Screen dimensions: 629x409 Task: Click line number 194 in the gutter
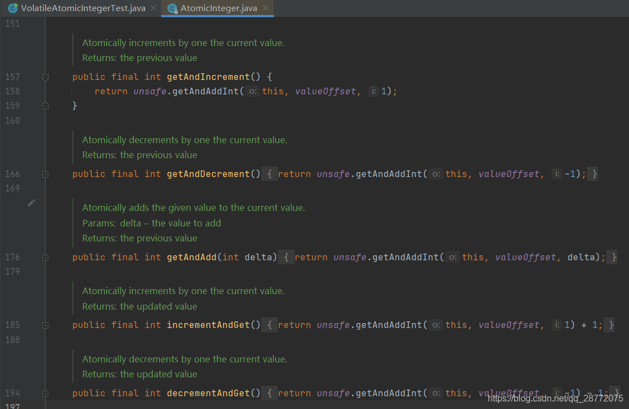tap(12, 393)
